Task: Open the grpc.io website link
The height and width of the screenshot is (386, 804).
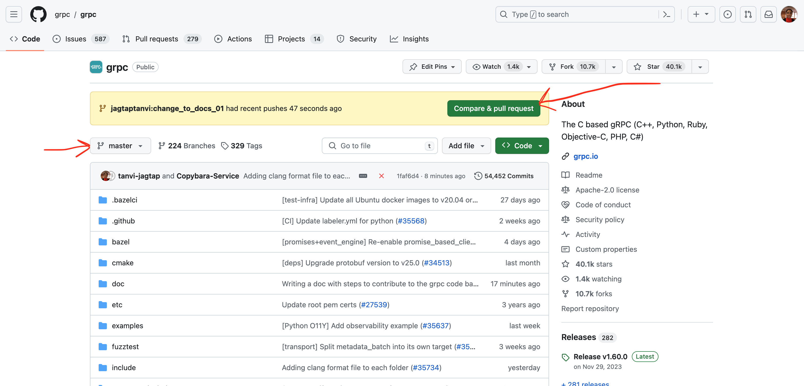Action: 585,156
